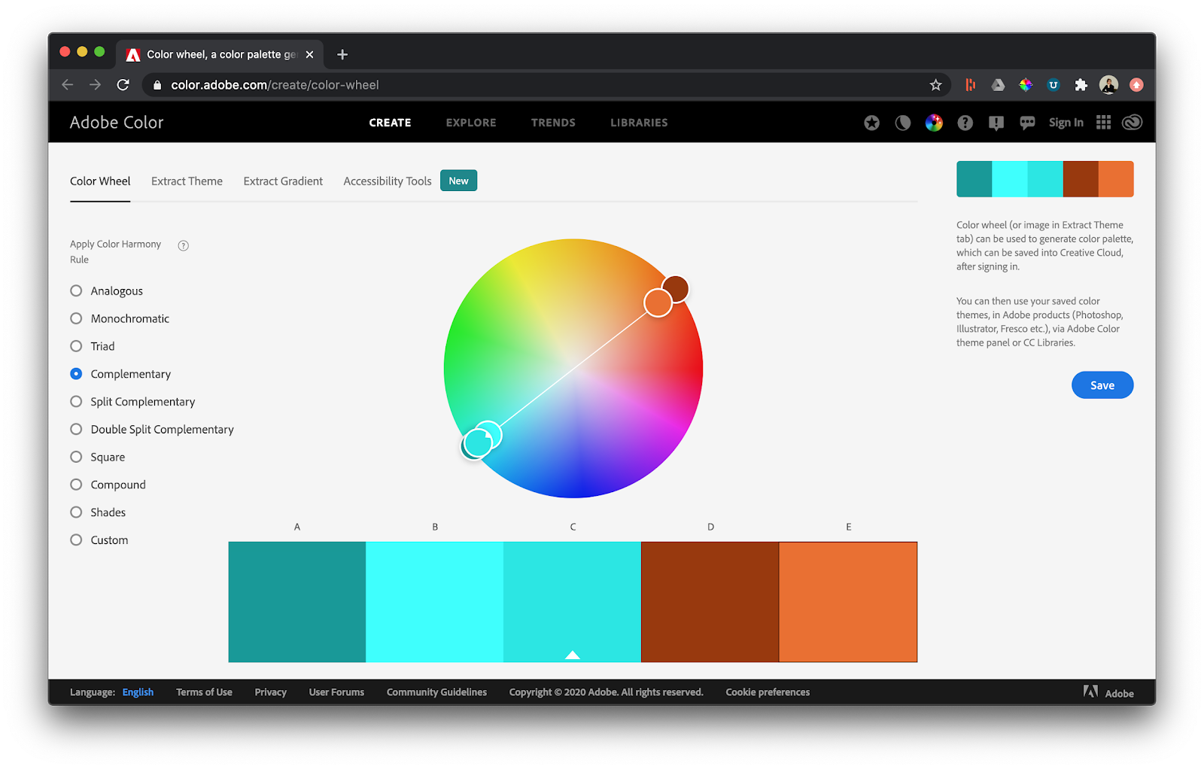Image resolution: width=1204 pixels, height=769 pixels.
Task: Reload the Adobe Color page
Action: 123,85
